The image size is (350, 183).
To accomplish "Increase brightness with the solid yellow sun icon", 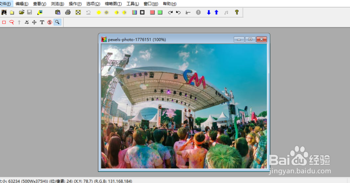I will tap(99, 13).
